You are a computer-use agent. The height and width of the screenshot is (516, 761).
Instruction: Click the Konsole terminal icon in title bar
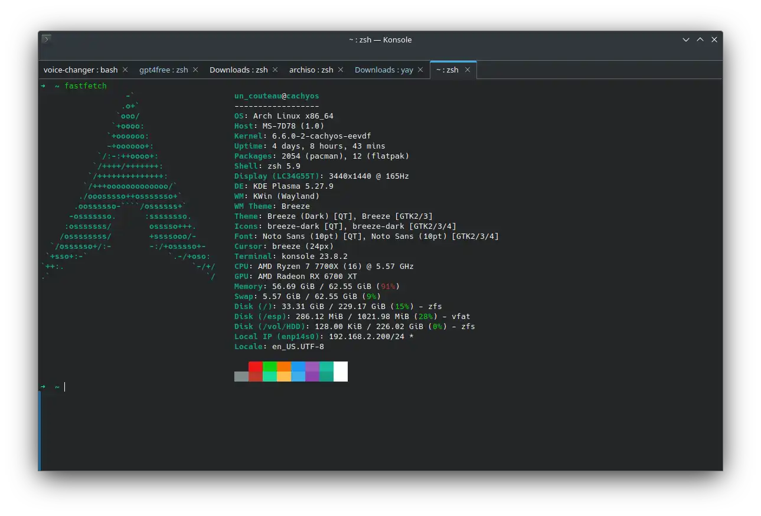click(47, 39)
